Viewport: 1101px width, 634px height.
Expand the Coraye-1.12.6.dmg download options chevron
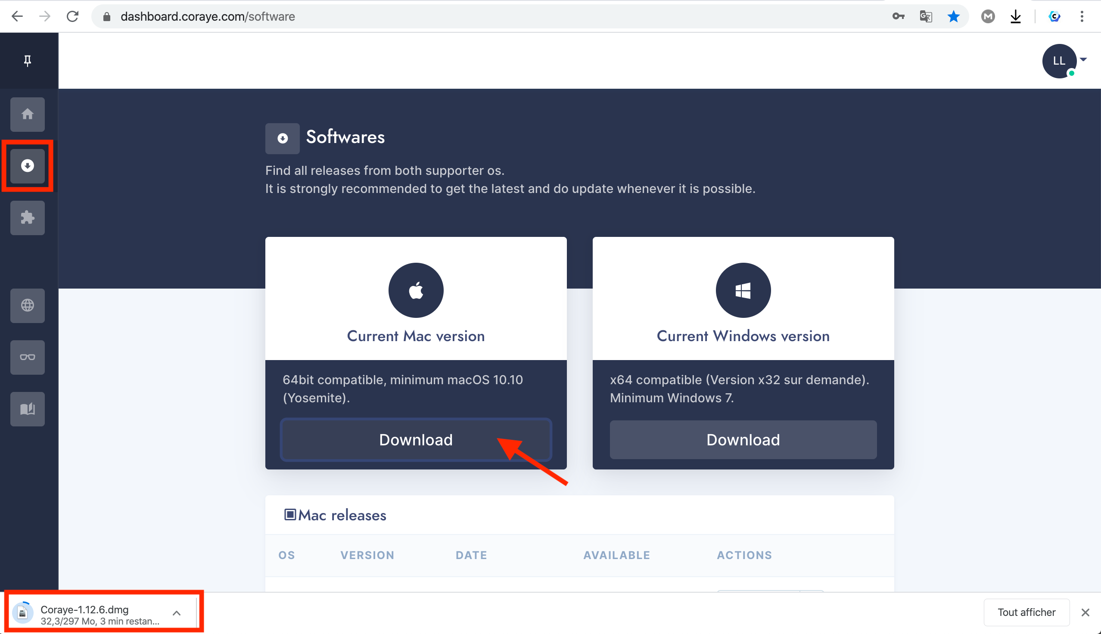176,613
